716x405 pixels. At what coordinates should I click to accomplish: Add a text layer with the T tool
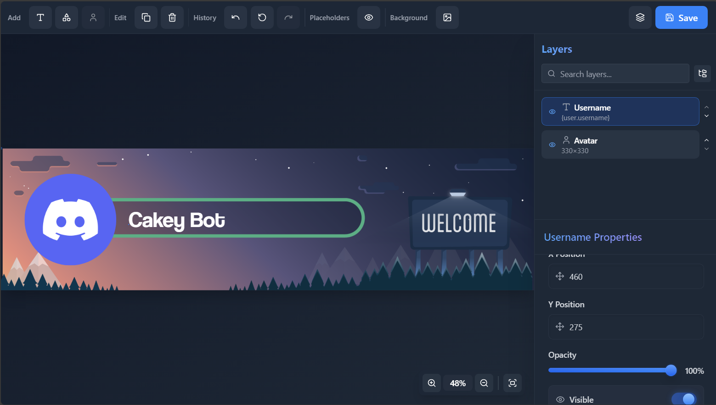click(x=40, y=17)
